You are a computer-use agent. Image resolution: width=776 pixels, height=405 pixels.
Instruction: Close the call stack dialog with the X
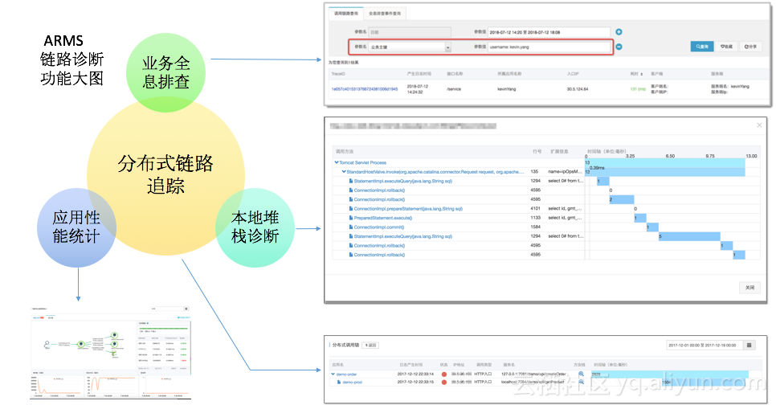pos(759,125)
